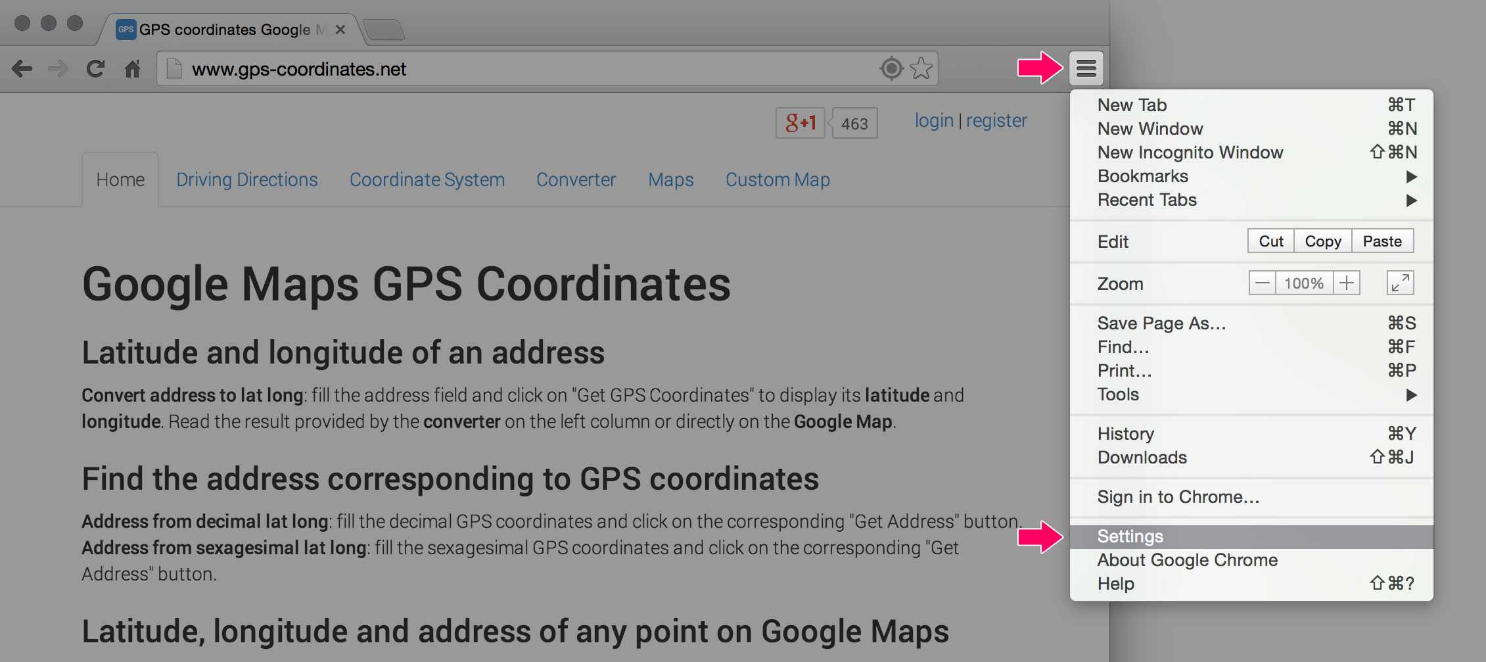Open the Converter tab
Screen dimensions: 1486x662
click(x=576, y=179)
